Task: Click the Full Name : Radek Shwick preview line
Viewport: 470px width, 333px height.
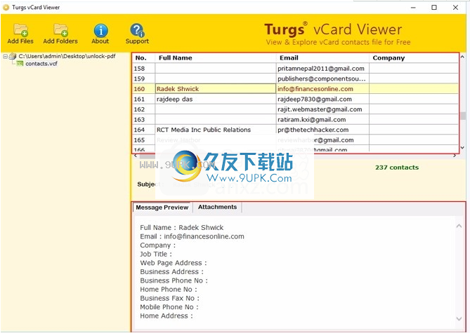Action: [182, 227]
